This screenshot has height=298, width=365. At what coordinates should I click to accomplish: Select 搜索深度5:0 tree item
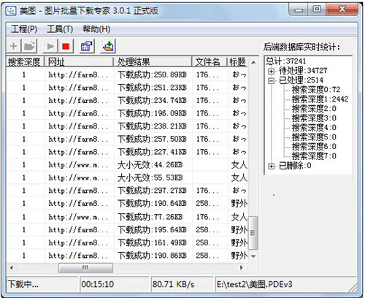(314, 137)
